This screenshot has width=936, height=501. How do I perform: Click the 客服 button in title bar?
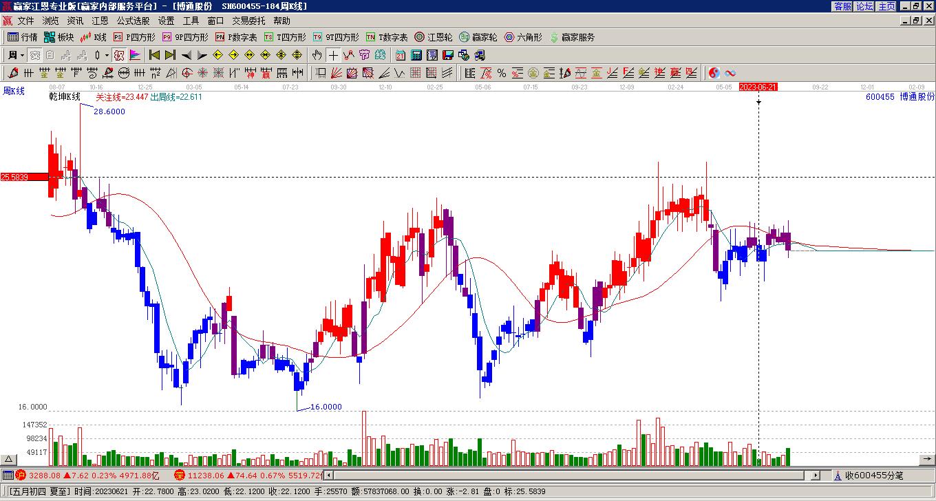click(x=842, y=6)
